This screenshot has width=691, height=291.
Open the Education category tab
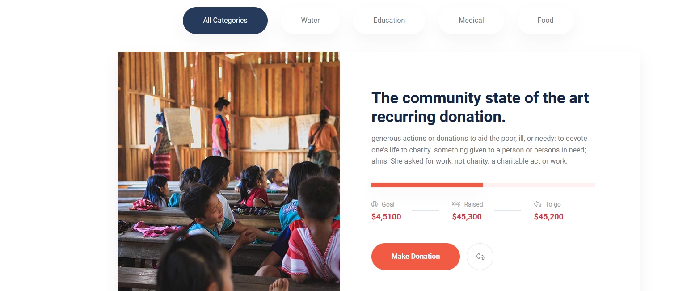tap(389, 21)
